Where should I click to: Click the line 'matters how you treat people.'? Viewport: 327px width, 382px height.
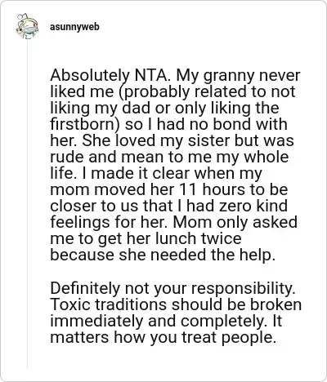click(x=163, y=337)
